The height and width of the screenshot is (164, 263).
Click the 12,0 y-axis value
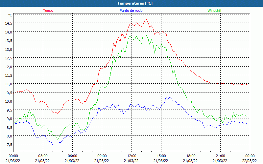(9, 67)
